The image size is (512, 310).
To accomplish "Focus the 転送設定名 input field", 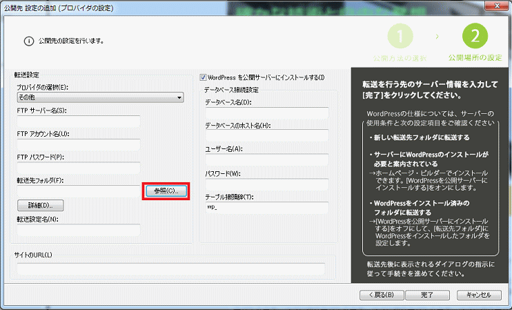I will point(78,230).
